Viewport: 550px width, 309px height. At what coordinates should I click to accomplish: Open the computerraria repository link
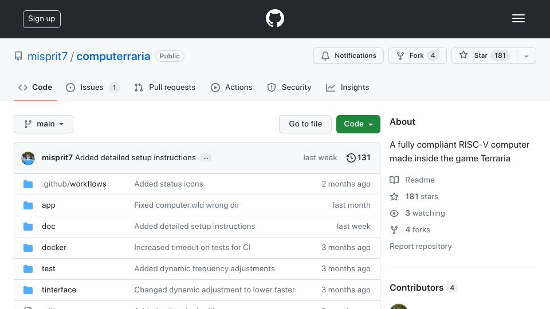(113, 56)
